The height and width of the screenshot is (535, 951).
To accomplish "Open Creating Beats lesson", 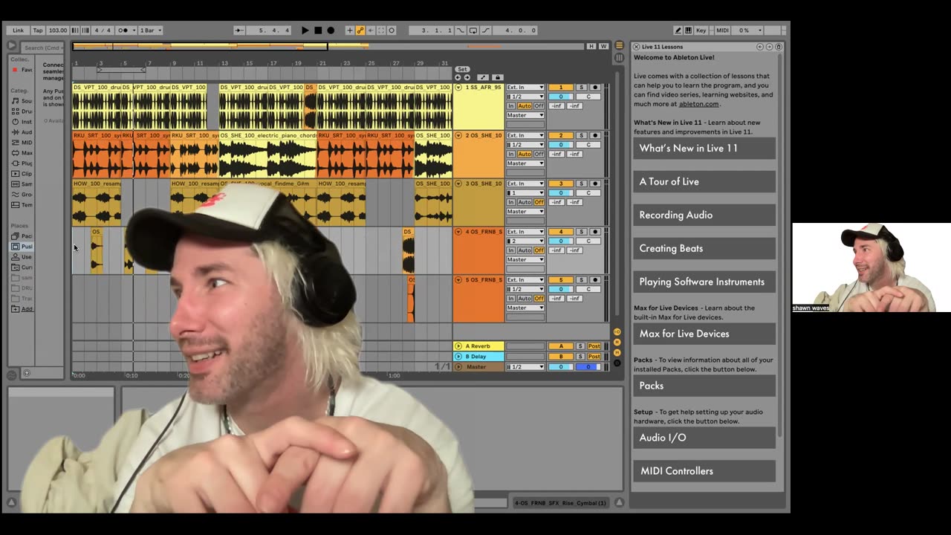I will 704,249.
